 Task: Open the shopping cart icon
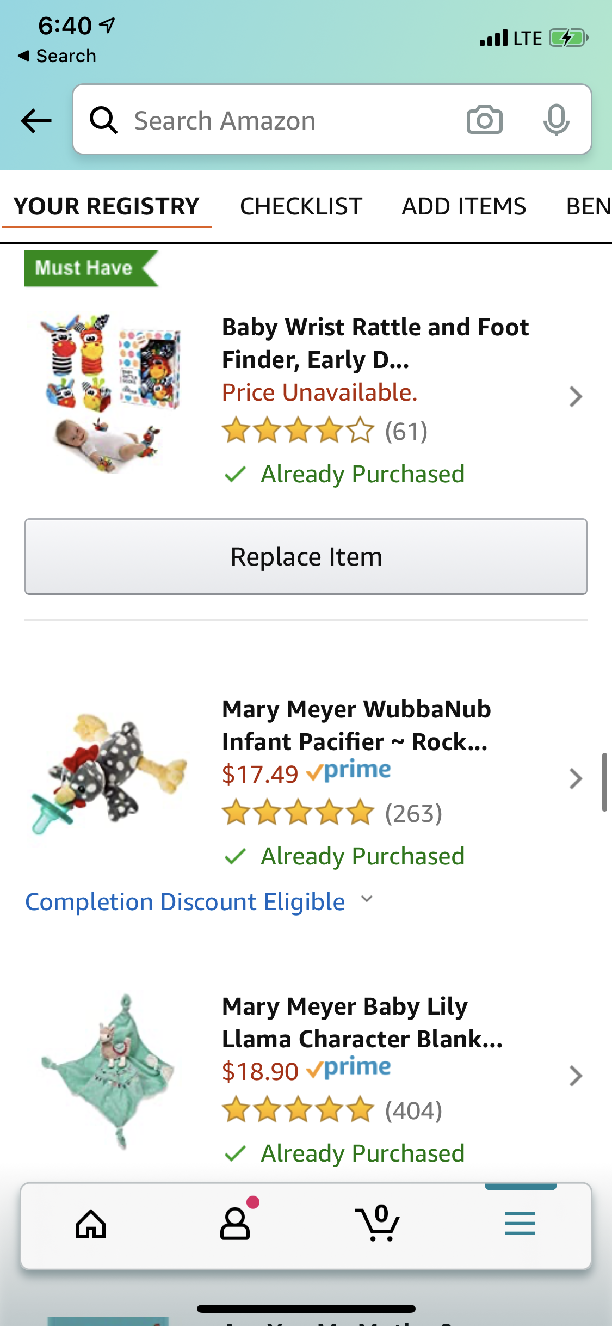377,1225
